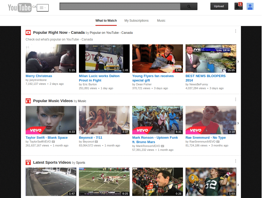Viewport: 265px width, 198px height.
Task: Select the What to Watch tab
Action: 106,21
